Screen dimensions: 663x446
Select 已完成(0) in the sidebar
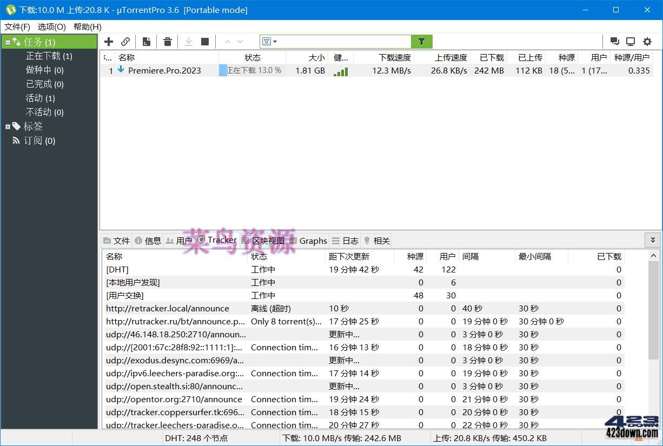(44, 84)
